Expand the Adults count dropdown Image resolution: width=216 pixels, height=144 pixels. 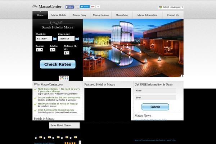(53, 50)
